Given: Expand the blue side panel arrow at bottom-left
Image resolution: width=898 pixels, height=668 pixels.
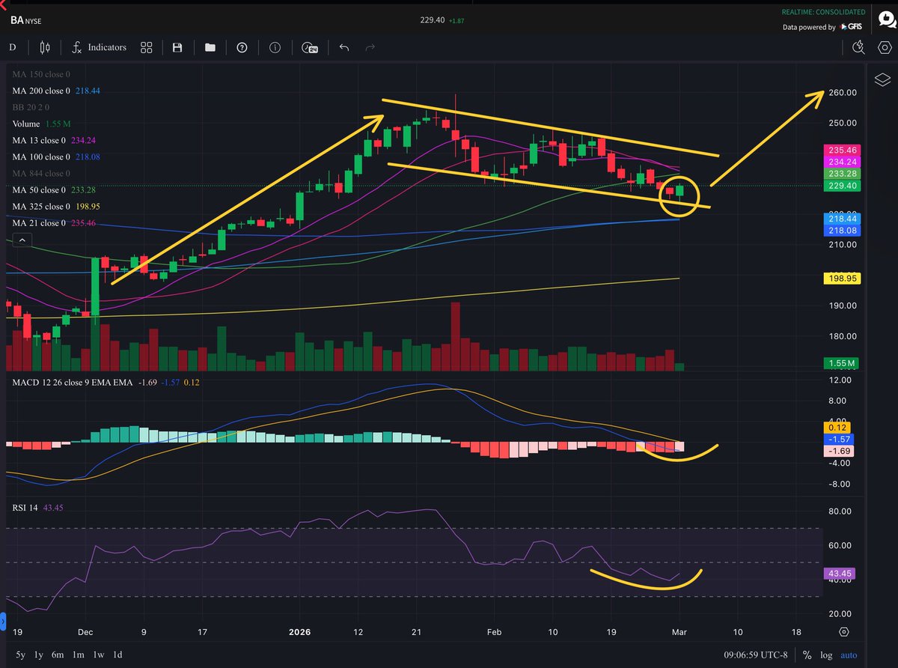Looking at the screenshot, I should pos(2,622).
